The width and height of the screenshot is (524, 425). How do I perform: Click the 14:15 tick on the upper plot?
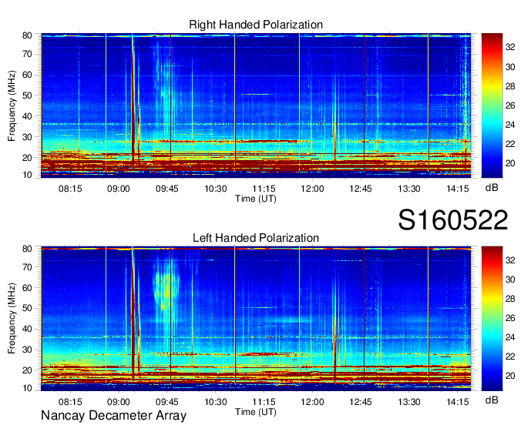tap(458, 189)
